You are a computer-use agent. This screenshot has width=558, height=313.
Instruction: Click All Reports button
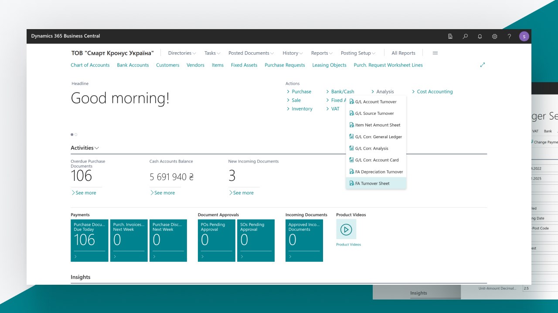pyautogui.click(x=403, y=53)
